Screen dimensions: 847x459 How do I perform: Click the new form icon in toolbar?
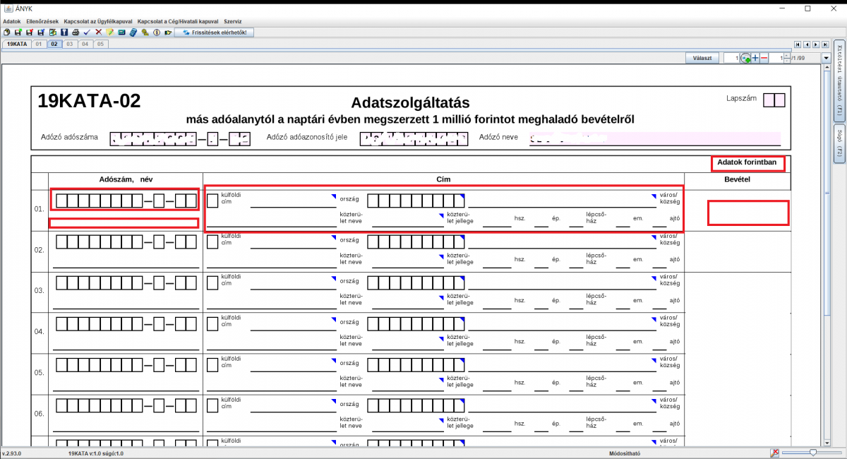6,32
